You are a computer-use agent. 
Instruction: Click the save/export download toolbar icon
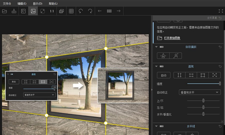pyautogui.click(x=14, y=11)
